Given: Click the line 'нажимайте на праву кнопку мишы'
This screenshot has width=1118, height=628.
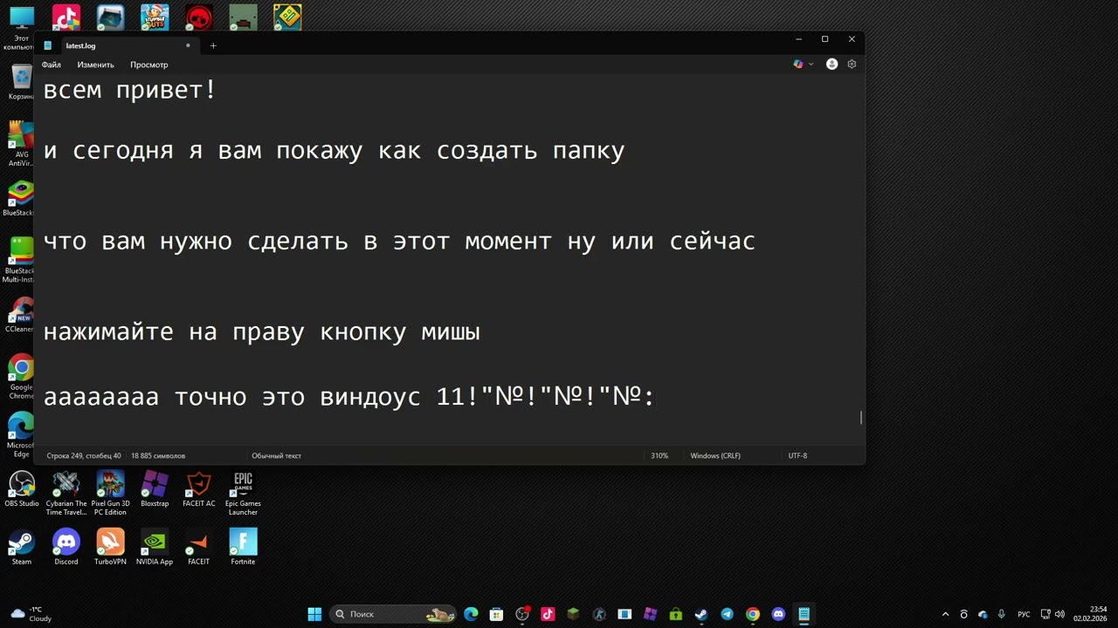Looking at the screenshot, I should [261, 332].
